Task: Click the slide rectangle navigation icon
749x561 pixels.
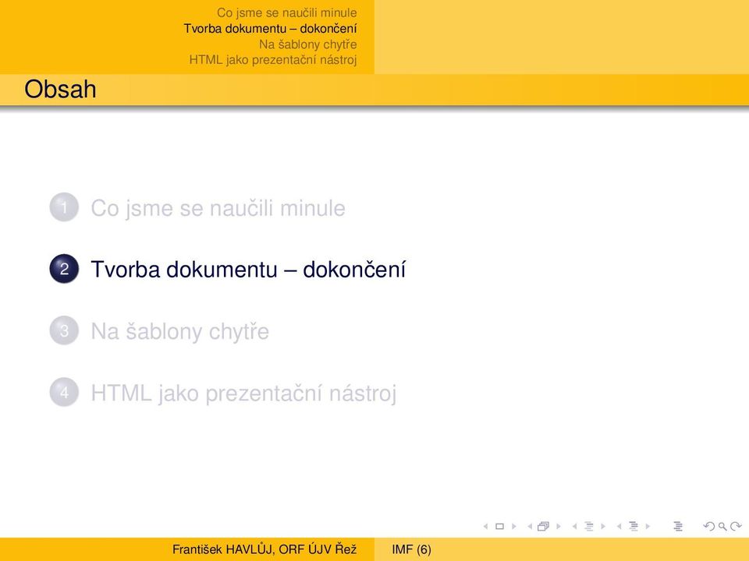Action: click(x=499, y=527)
